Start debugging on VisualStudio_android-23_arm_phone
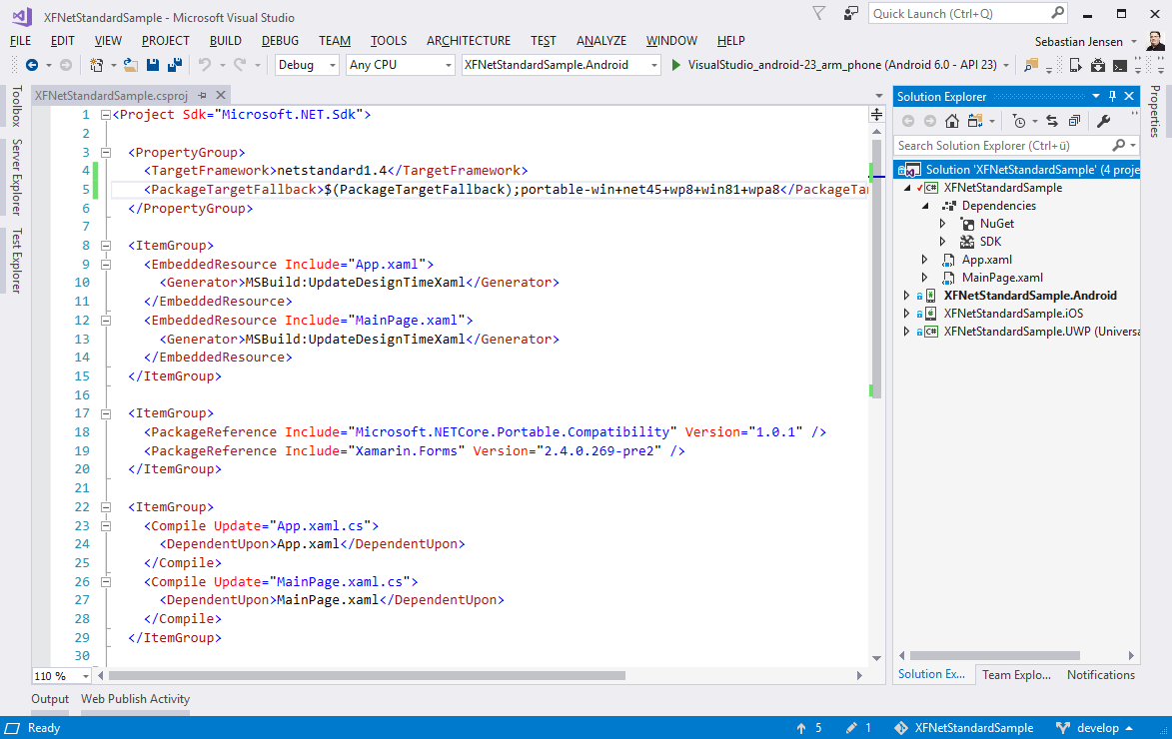Image resolution: width=1172 pixels, height=739 pixels. pos(676,65)
